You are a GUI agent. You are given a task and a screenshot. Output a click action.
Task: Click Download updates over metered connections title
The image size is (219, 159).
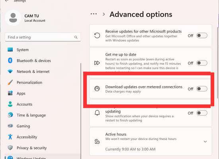pyautogui.click(x=144, y=87)
